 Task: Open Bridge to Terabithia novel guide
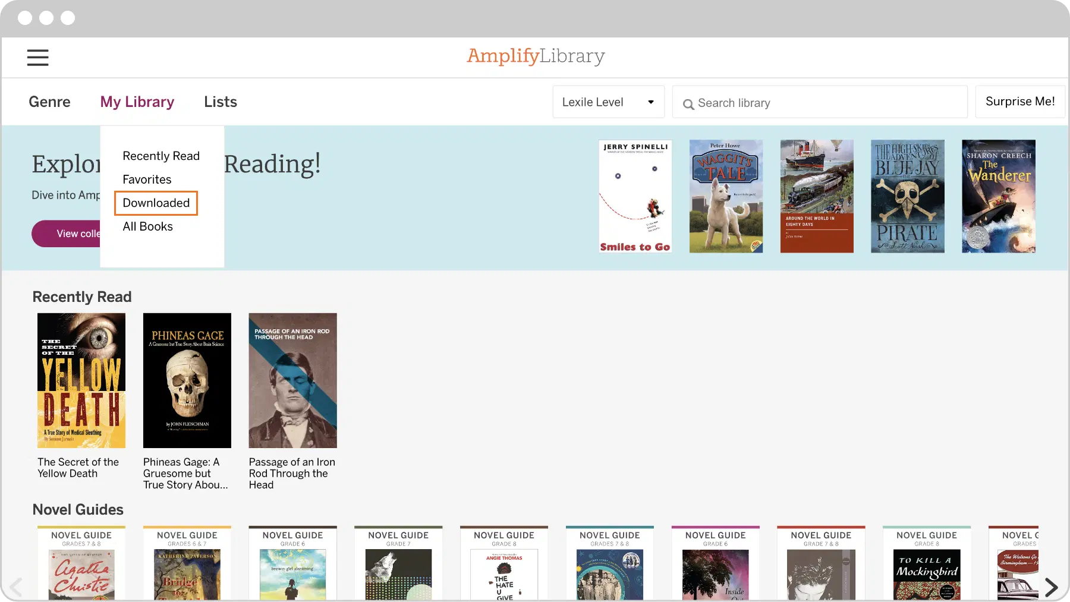(187, 563)
